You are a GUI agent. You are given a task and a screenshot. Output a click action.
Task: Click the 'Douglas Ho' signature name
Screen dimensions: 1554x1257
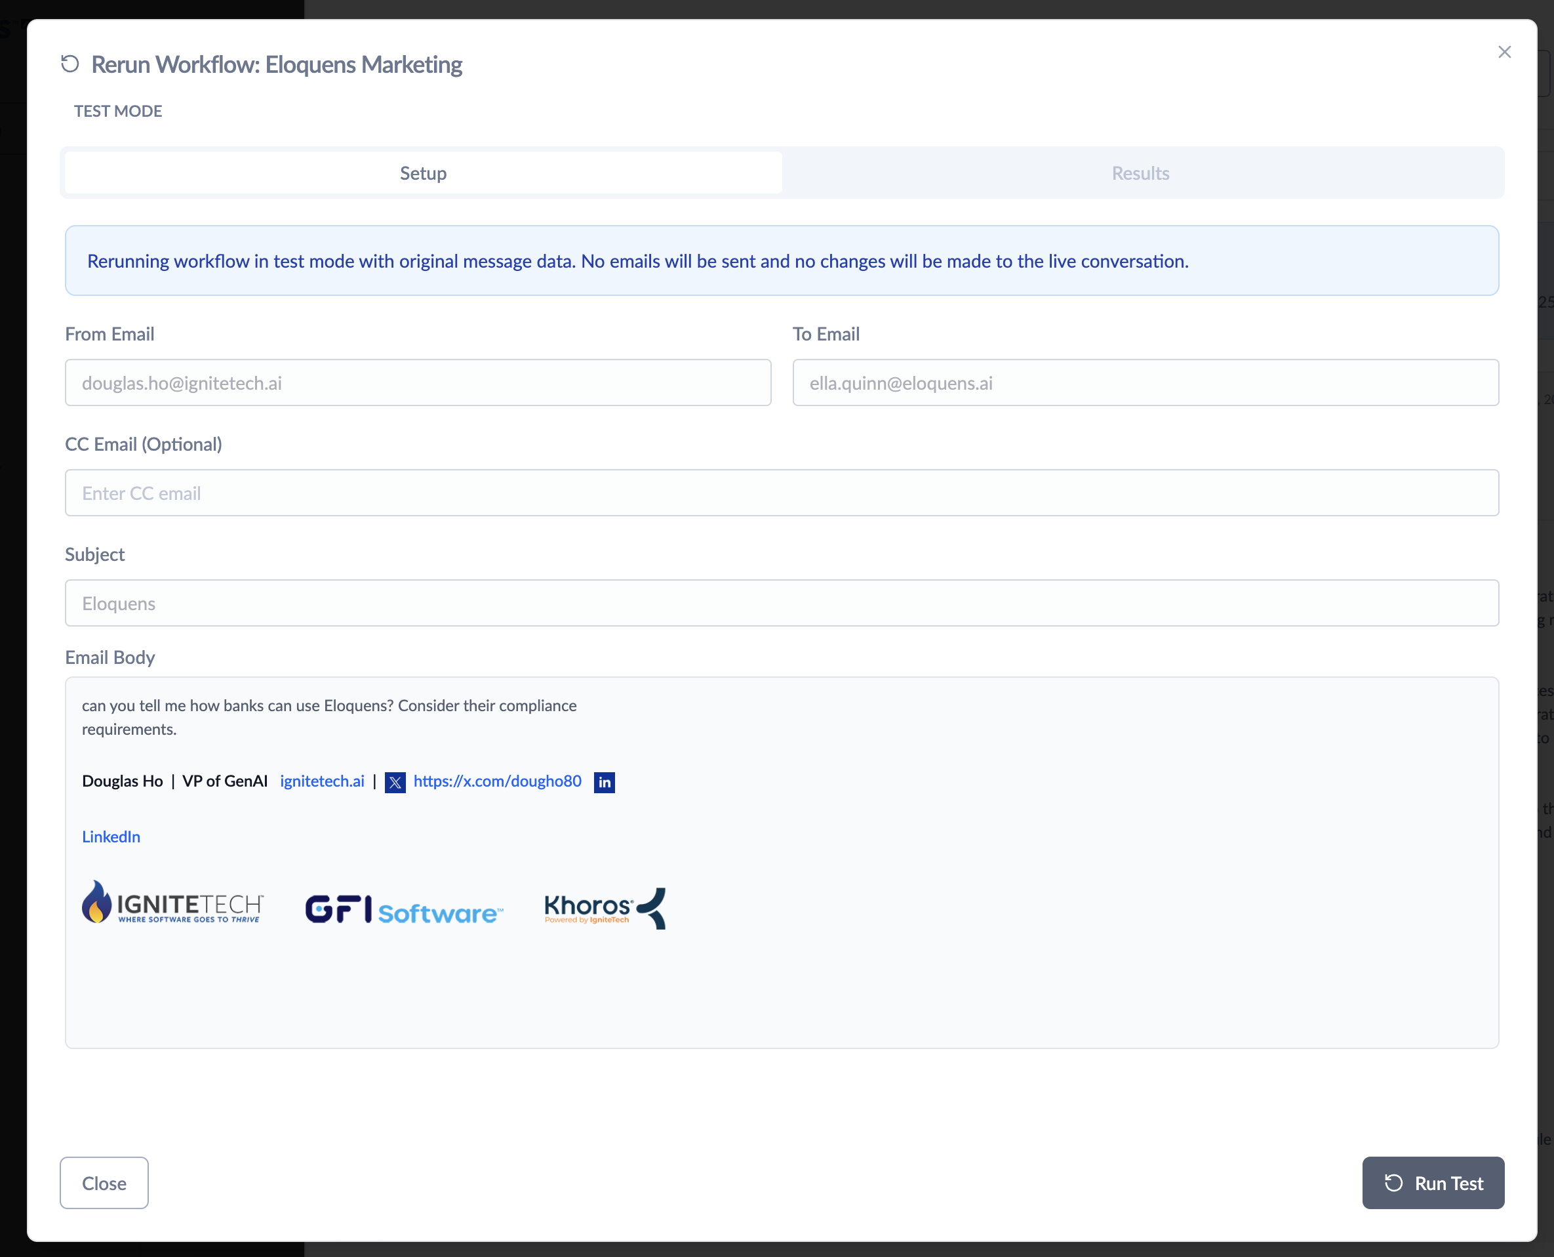(123, 781)
